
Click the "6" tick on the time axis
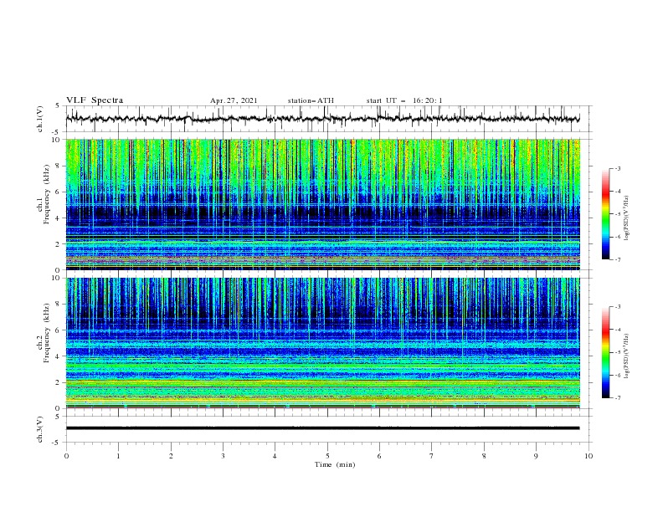[380, 456]
